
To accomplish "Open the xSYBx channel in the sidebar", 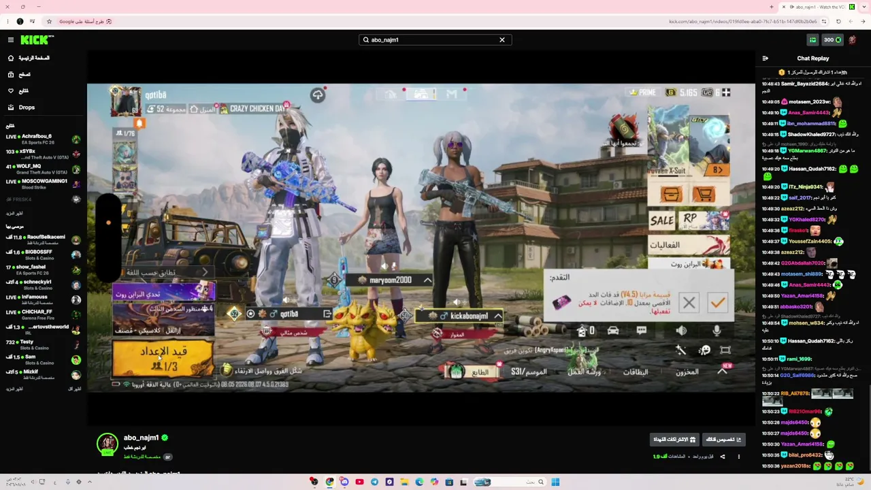I will coord(43,154).
